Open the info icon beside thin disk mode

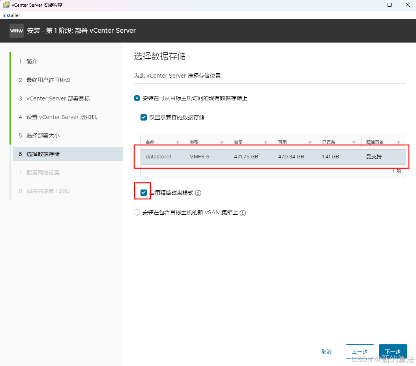198,193
